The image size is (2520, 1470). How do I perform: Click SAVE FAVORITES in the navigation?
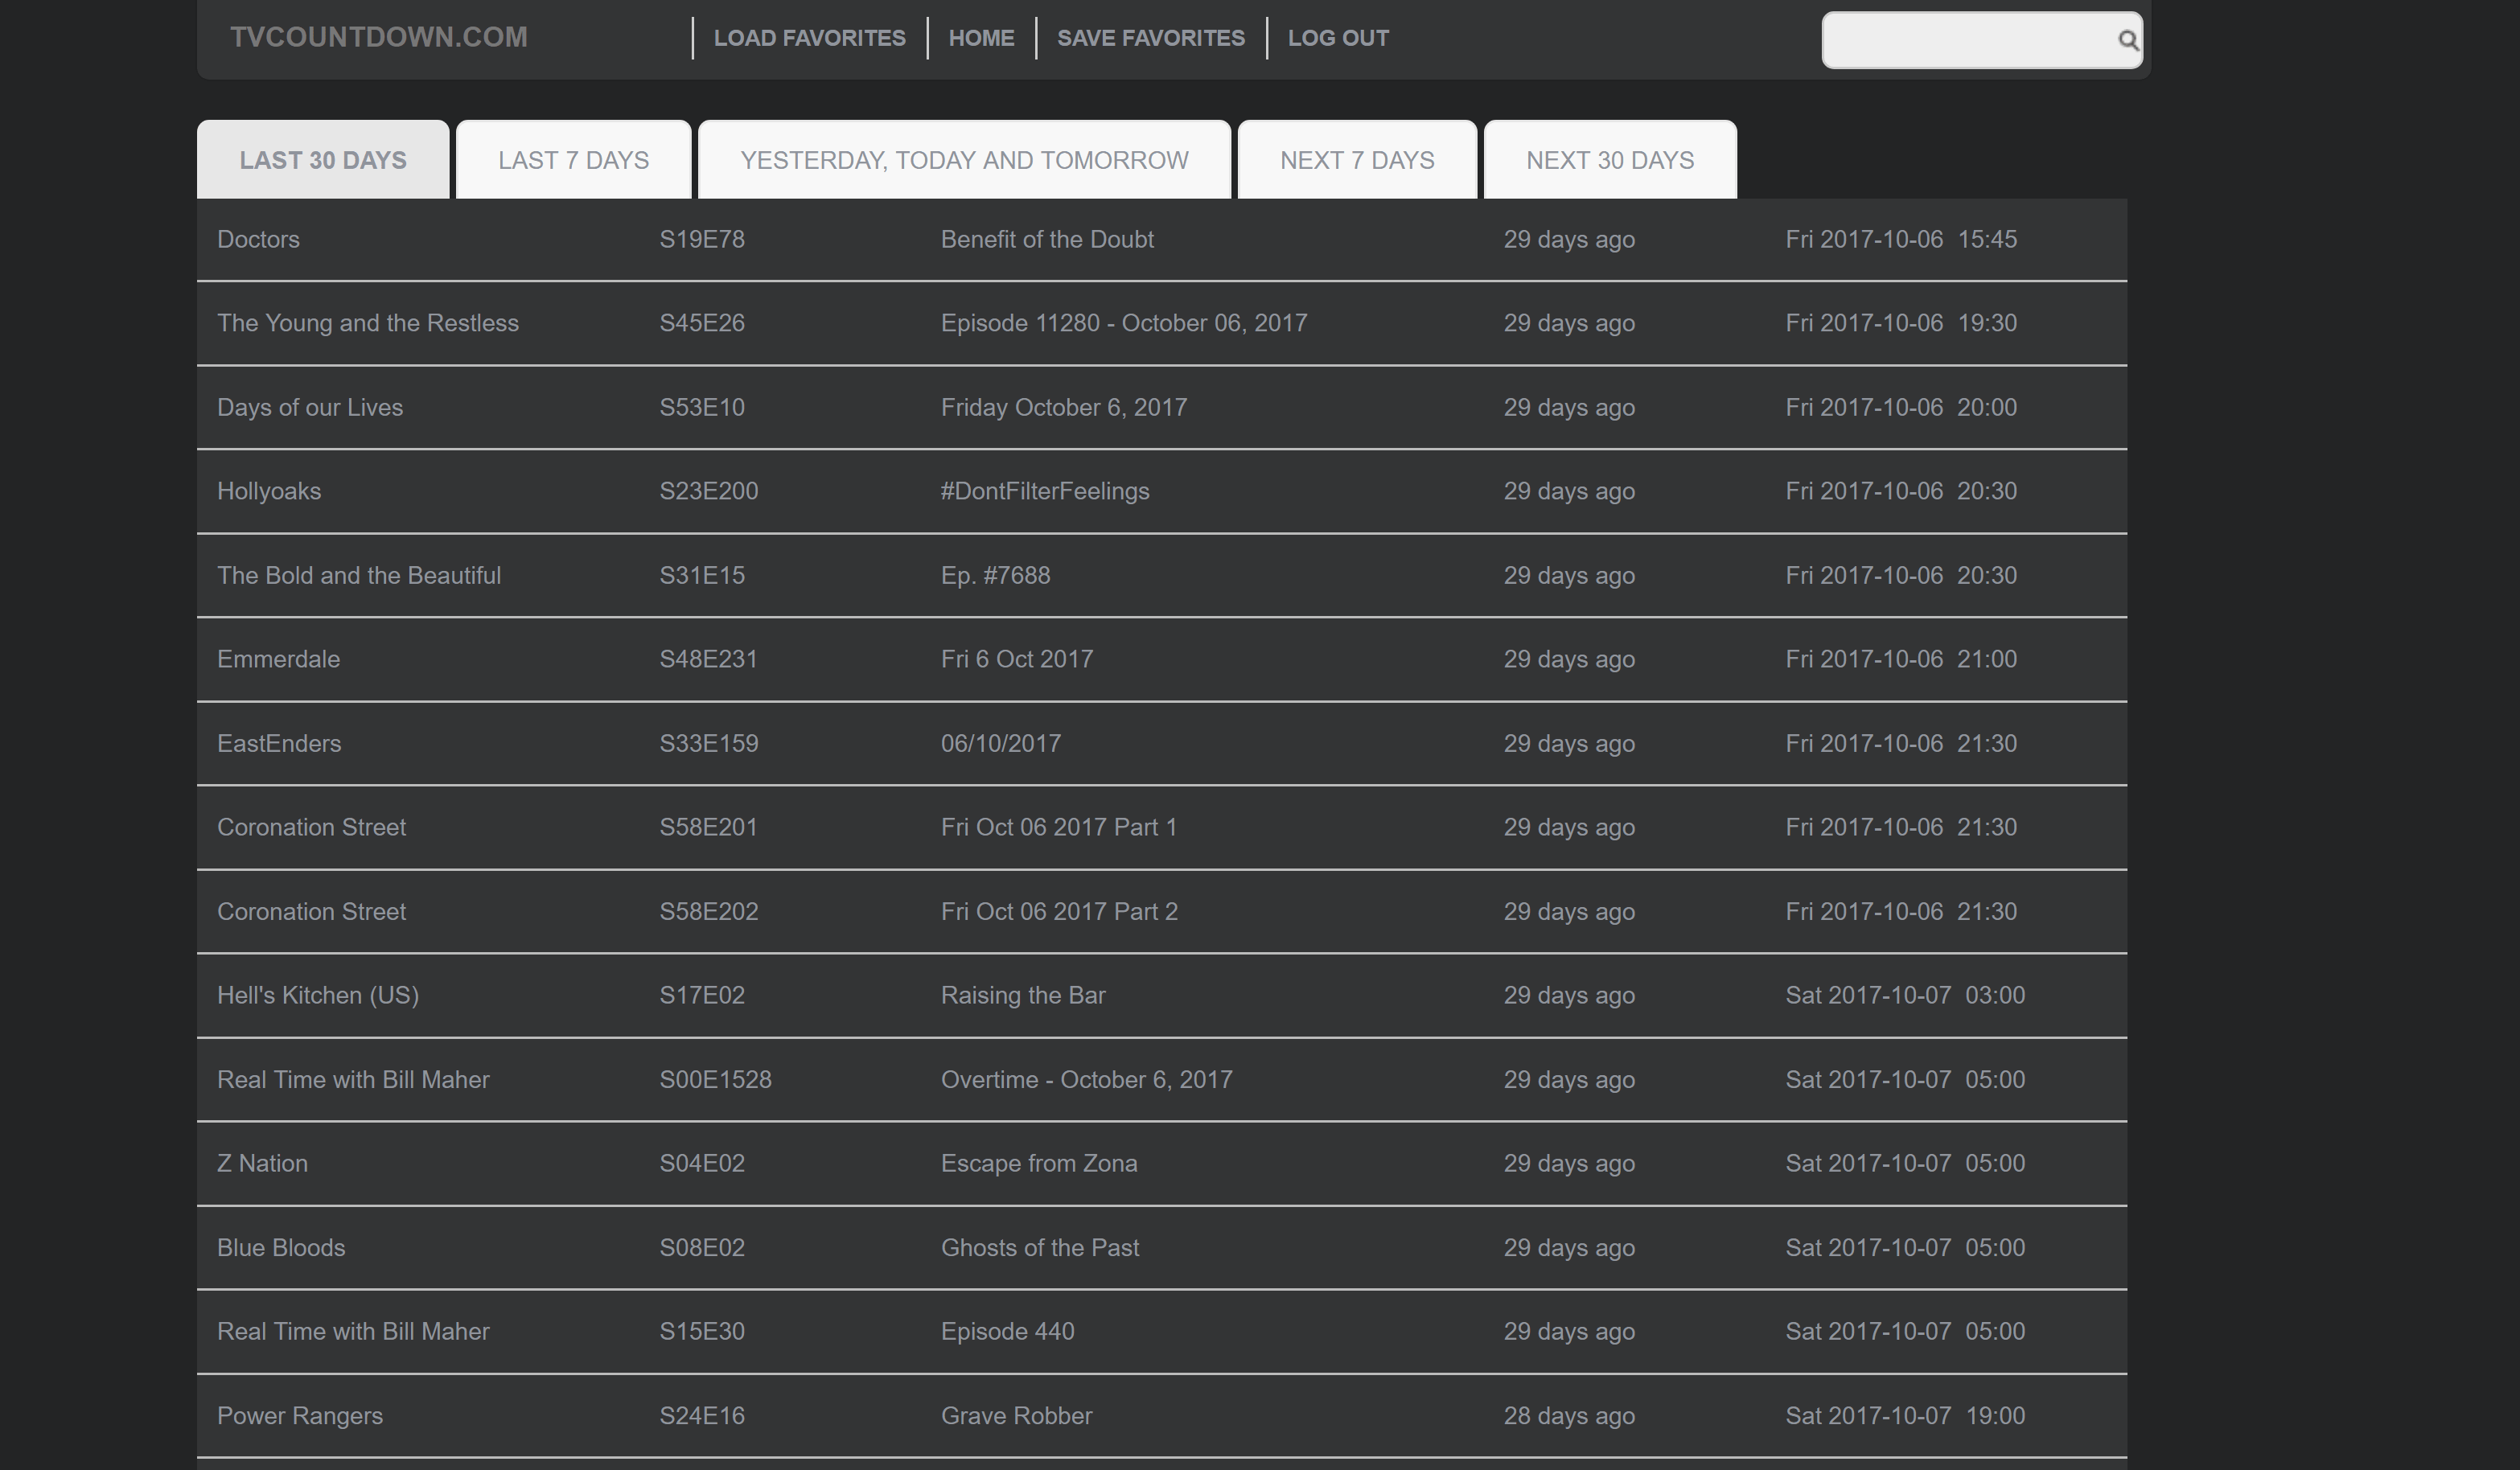[x=1151, y=38]
